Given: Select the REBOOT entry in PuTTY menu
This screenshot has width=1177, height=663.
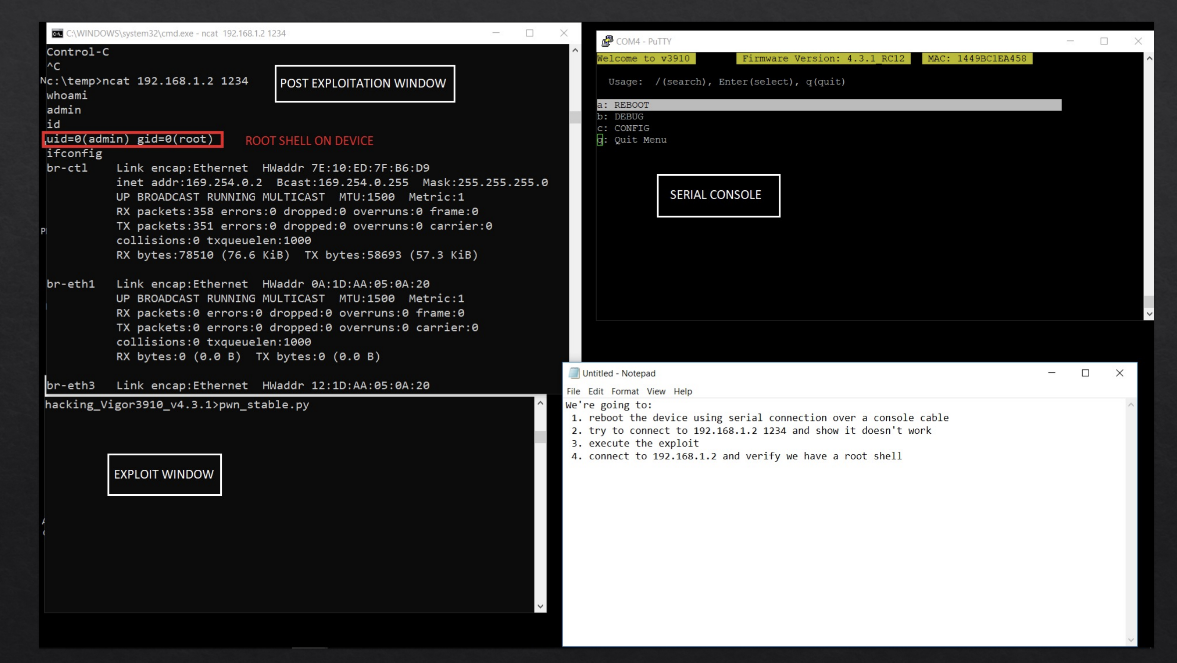Looking at the screenshot, I should (829, 105).
